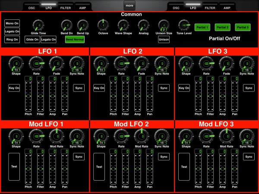259x194 pixels.
Task: Click the Sync button in Mod LFO 3
Action: [x=249, y=157]
